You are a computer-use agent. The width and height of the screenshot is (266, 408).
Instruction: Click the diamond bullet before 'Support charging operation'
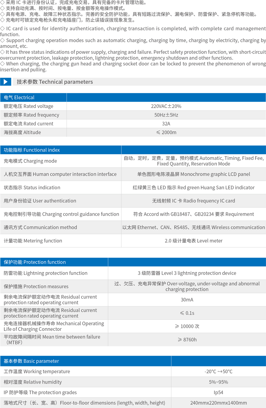pos(2,40)
